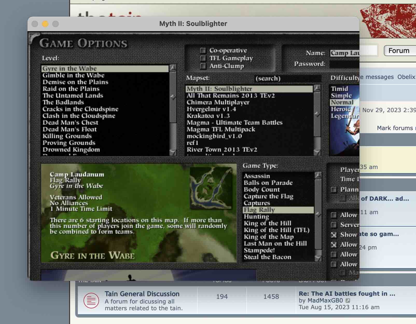Click the Mapset list scrollbar thumb
The width and height of the screenshot is (416, 324).
[x=317, y=114]
